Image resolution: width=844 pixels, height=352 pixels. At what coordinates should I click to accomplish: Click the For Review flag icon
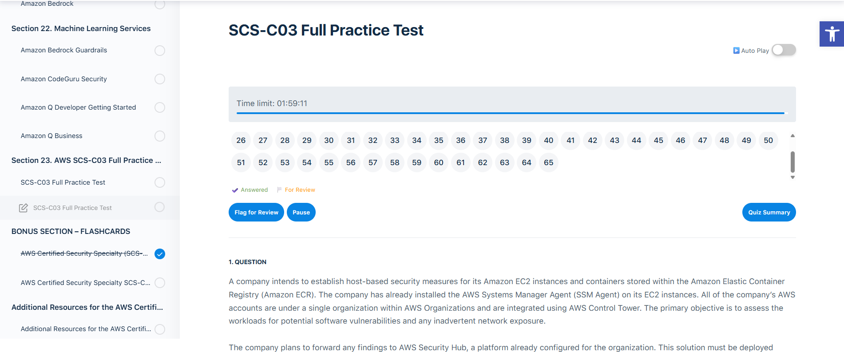279,190
